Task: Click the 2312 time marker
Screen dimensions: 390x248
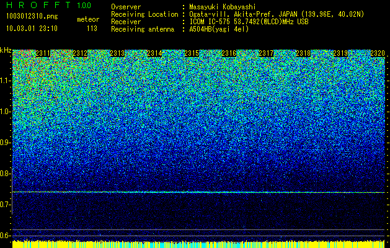Action: (80, 53)
